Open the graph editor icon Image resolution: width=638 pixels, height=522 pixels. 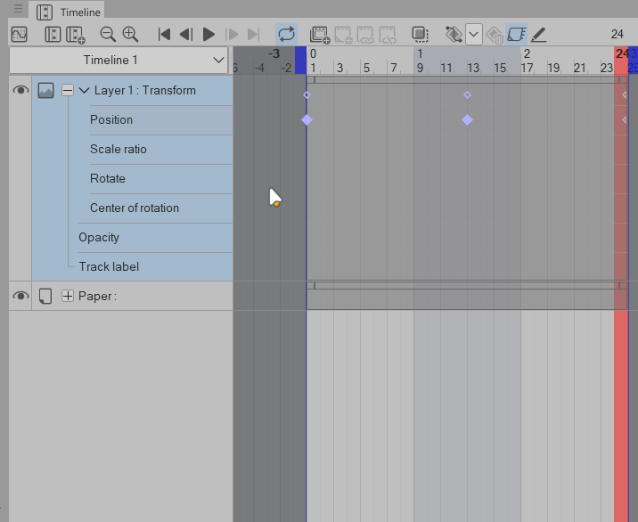click(19, 35)
